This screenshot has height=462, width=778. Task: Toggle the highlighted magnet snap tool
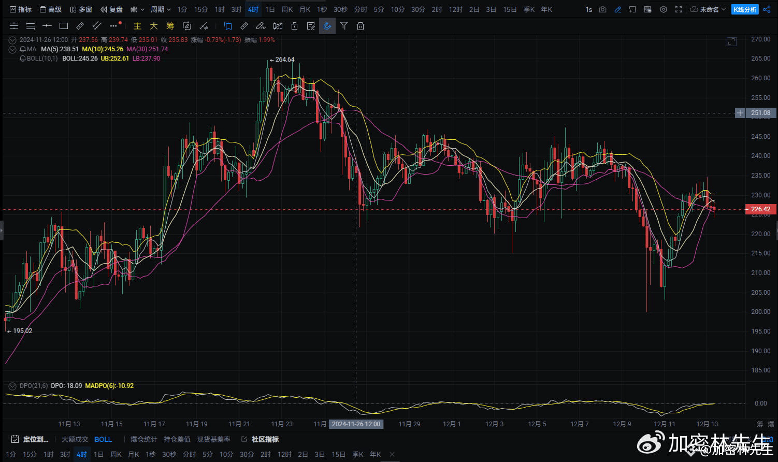point(327,26)
